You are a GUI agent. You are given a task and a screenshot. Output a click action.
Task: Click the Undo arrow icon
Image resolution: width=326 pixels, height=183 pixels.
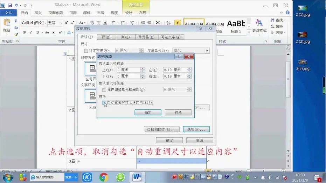click(x=16, y=5)
